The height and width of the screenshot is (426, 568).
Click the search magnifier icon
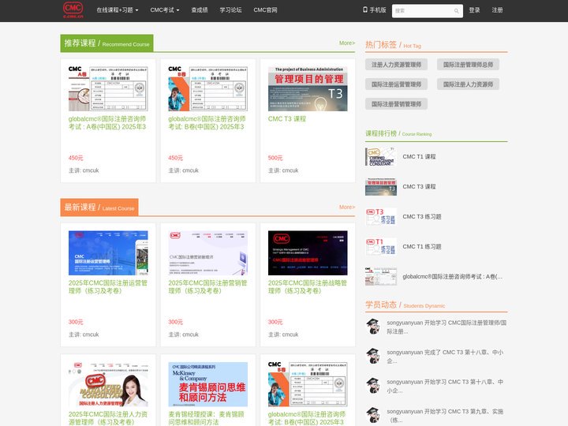coord(457,11)
